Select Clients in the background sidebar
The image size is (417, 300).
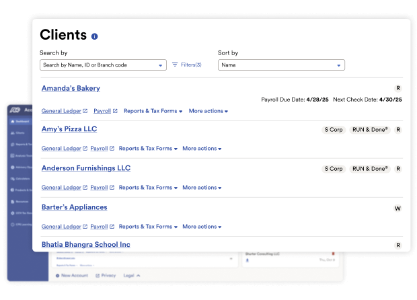[17, 133]
